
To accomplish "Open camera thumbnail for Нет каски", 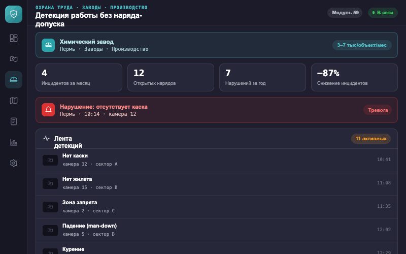I will (x=50, y=160).
